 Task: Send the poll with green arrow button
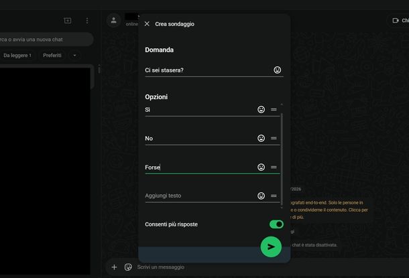point(271,247)
